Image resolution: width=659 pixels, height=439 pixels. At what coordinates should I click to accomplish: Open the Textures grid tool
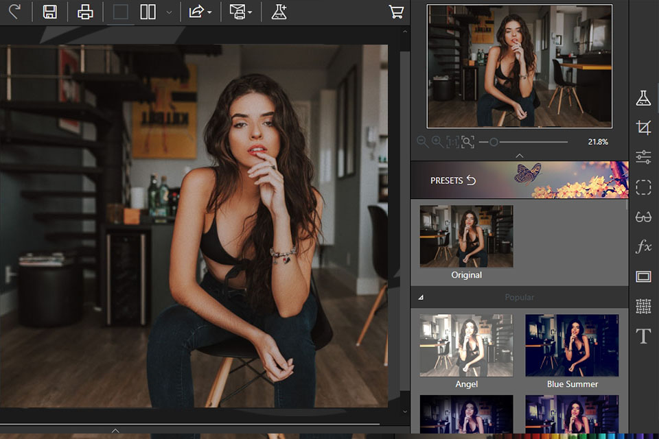click(x=643, y=306)
